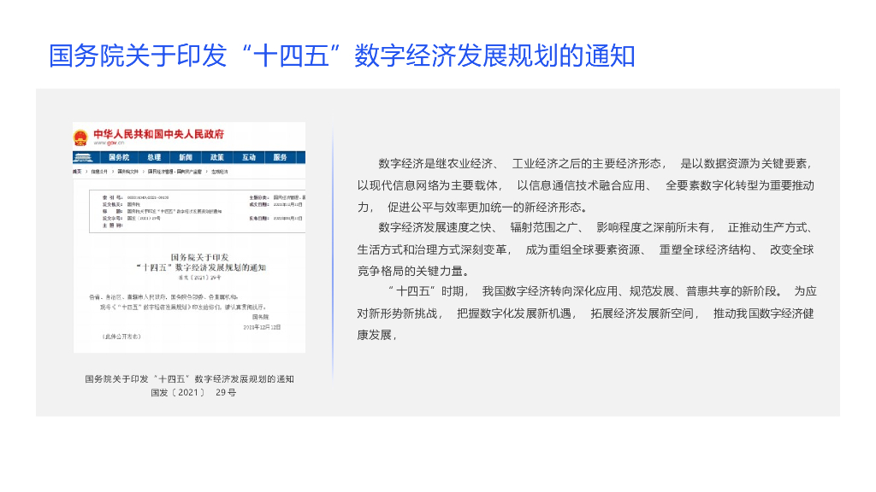The height and width of the screenshot is (492, 876).
Task: Click the paragraph beginning 数字经济发展速度之快
Action: click(586, 249)
